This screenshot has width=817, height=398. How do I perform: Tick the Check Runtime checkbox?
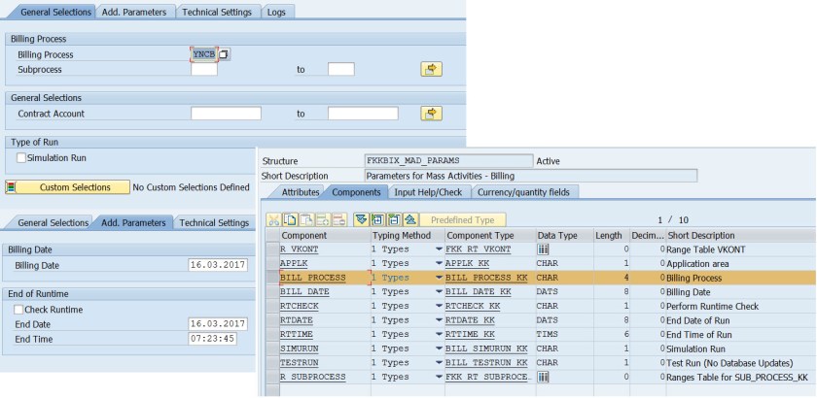tap(19, 309)
